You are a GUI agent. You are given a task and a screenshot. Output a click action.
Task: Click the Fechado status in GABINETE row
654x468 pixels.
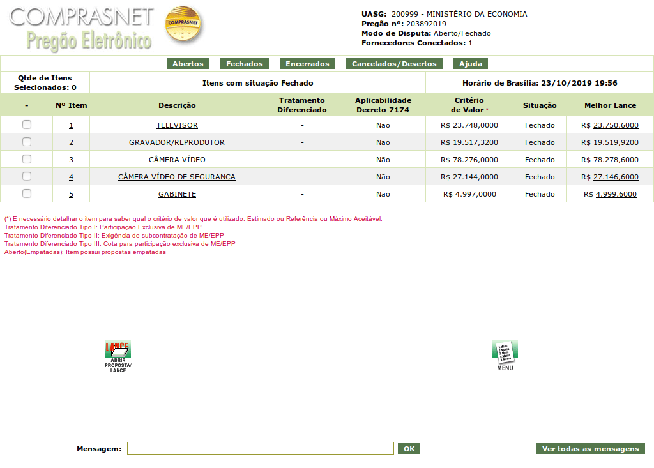(540, 194)
